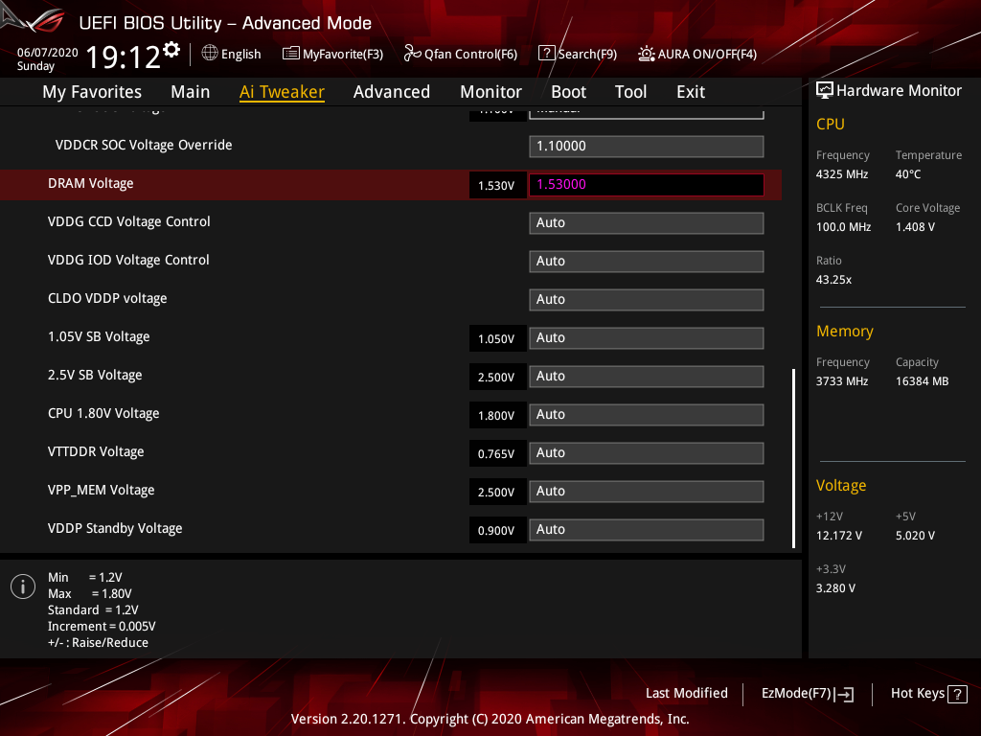Select VDDP Standby Voltage label
The width and height of the screenshot is (981, 736).
[115, 528]
